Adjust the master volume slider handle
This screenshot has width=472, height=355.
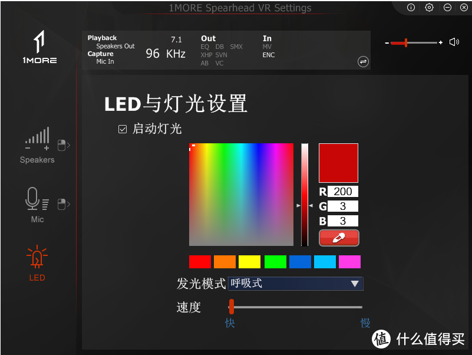pyautogui.click(x=406, y=43)
